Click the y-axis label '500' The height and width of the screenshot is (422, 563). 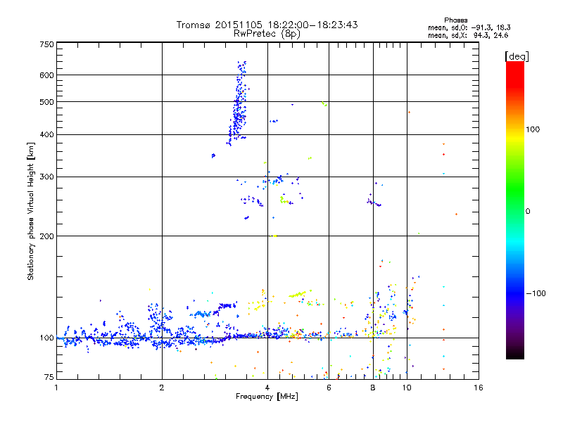[x=46, y=102]
